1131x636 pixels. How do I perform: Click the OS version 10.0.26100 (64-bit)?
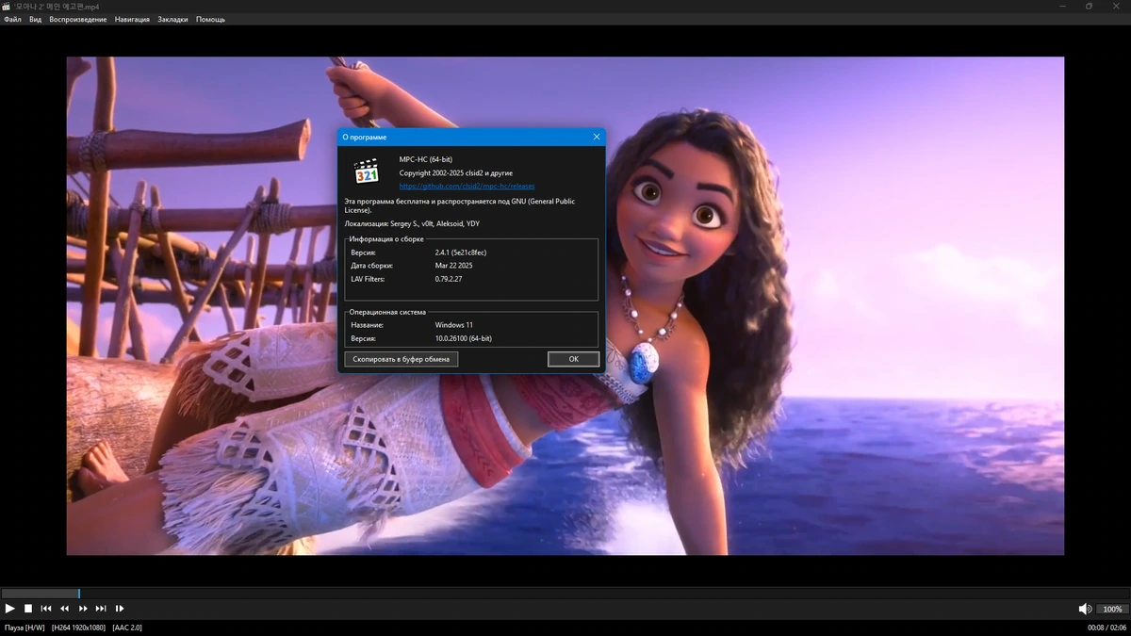(464, 338)
